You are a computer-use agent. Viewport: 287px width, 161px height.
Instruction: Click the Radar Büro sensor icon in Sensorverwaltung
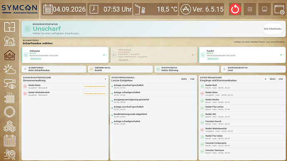25,87
